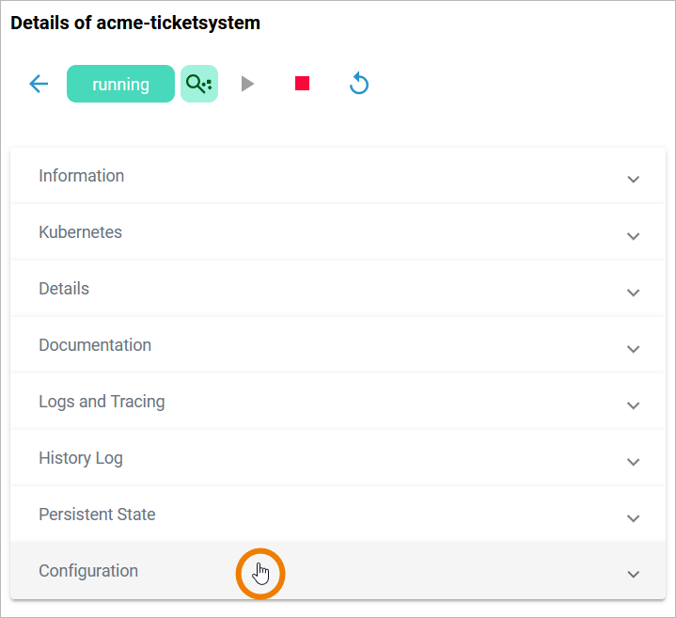This screenshot has height=618, width=676.
Task: Expand the Persistent State chevron
Action: [x=633, y=517]
